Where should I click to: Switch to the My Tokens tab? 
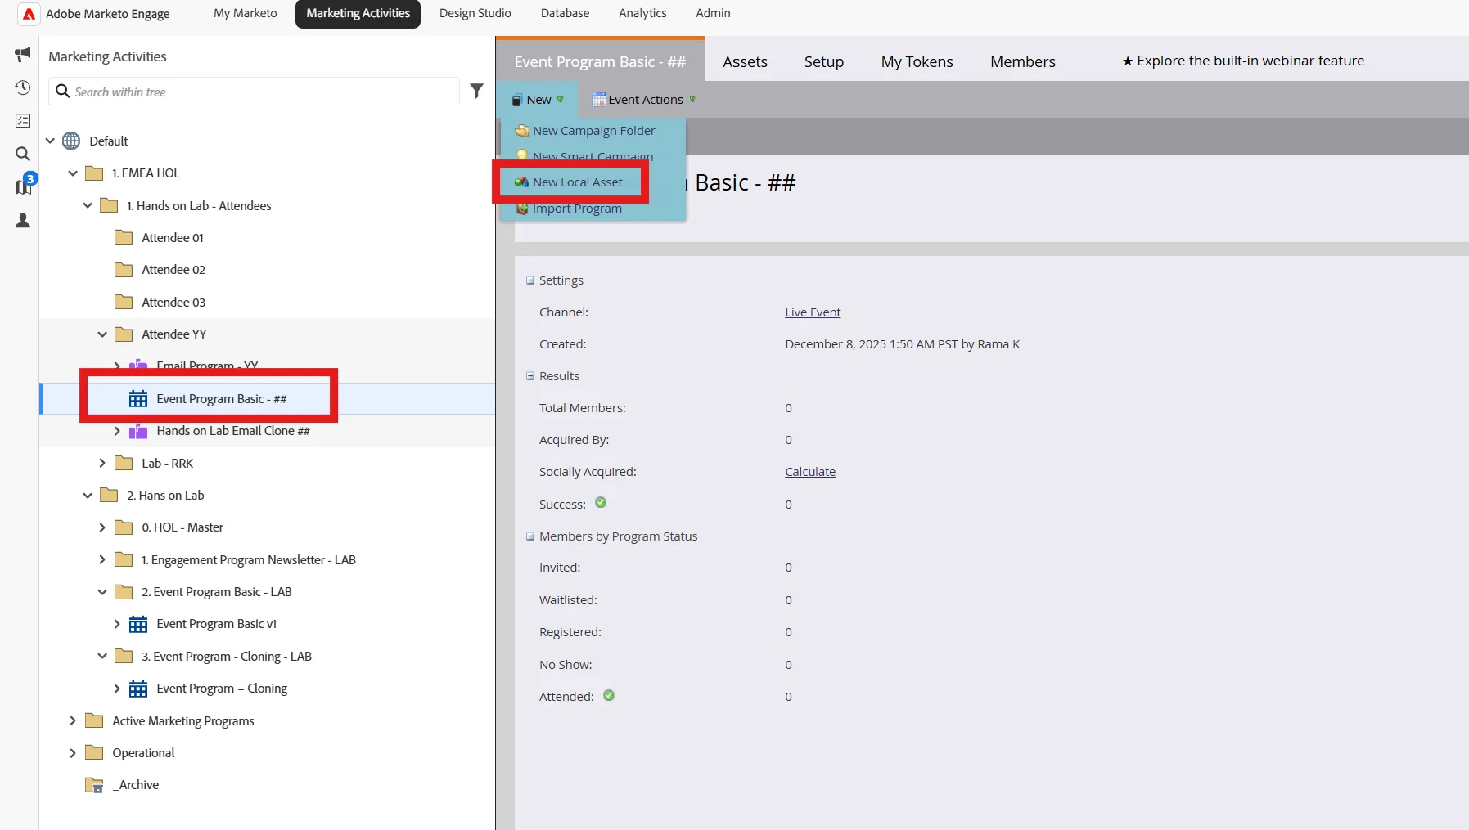point(917,62)
